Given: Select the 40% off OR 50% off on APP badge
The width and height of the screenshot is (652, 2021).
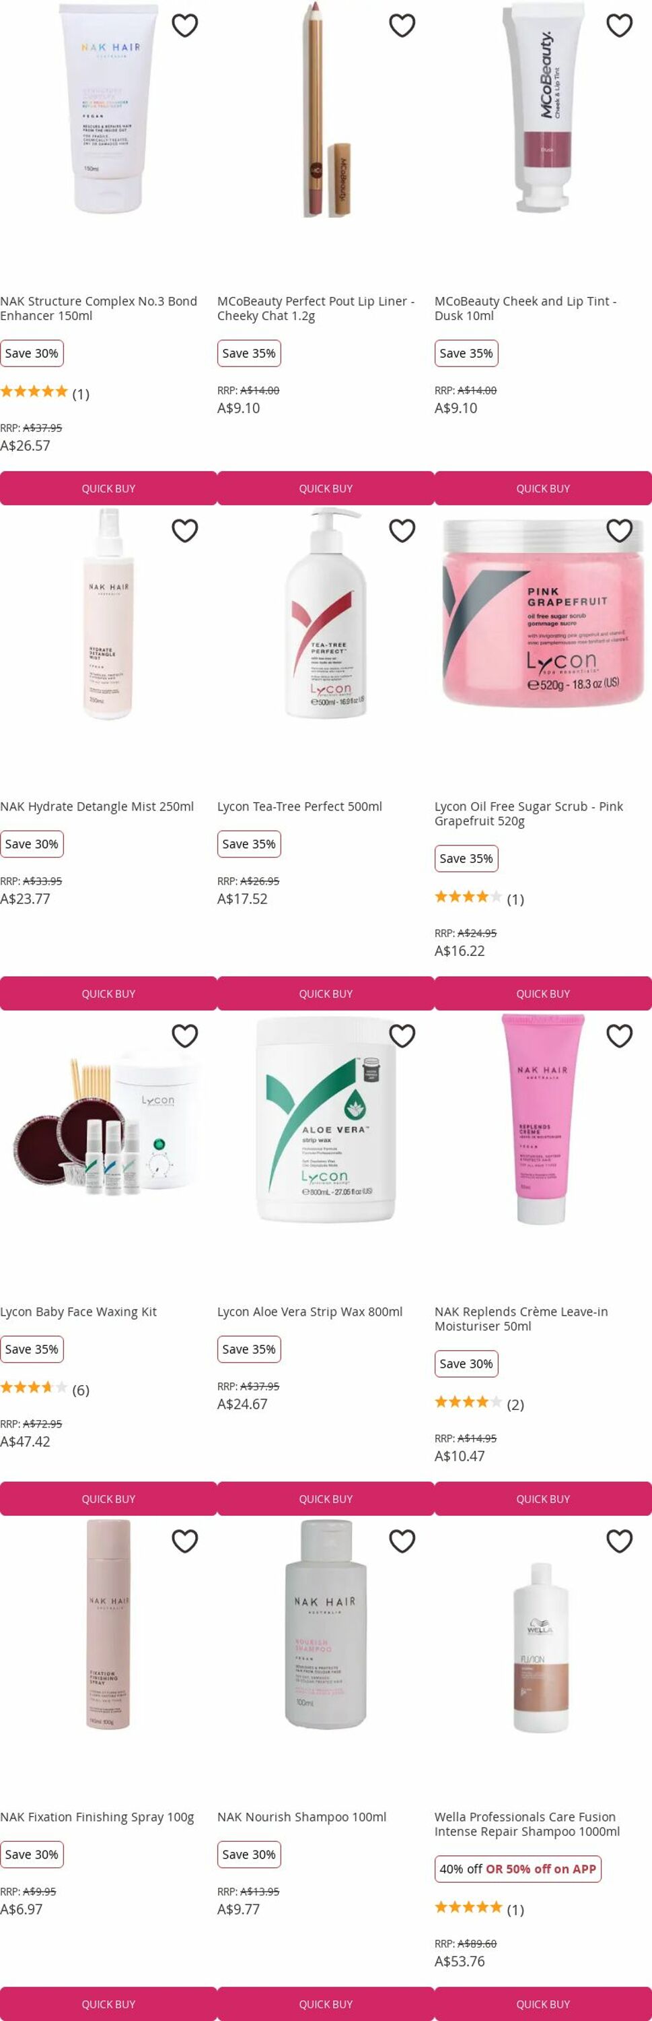Looking at the screenshot, I should click(x=518, y=1869).
